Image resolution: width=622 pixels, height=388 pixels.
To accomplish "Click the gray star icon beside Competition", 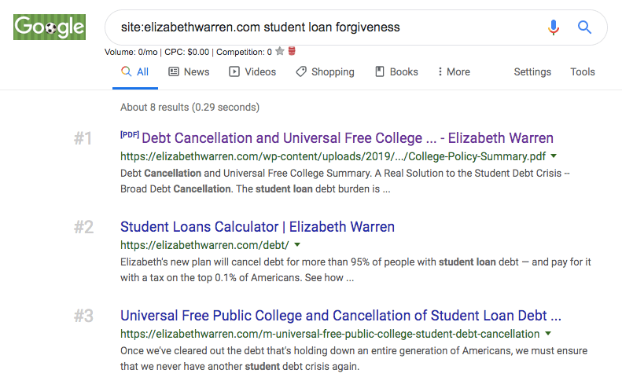I will [280, 52].
